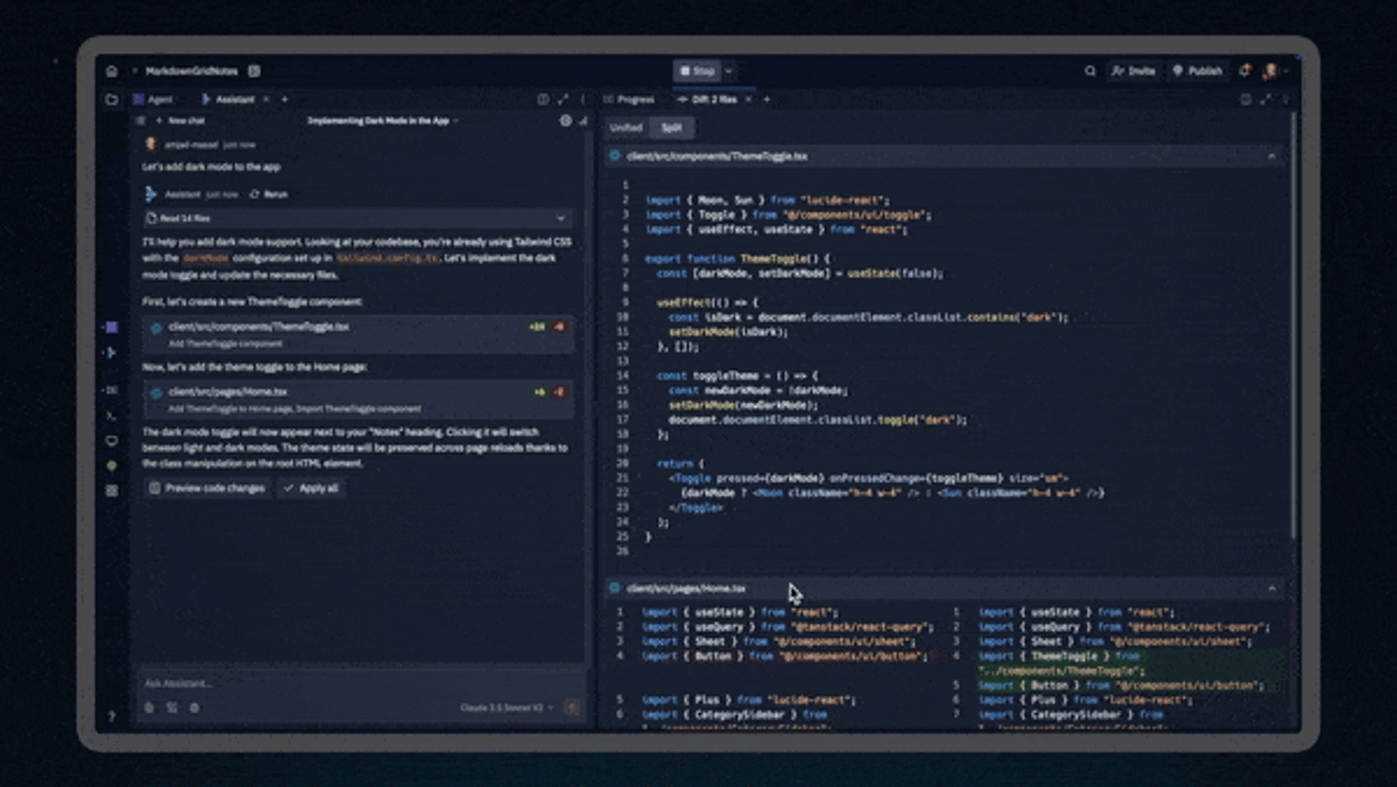This screenshot has height=787, width=1397.
Task: Open the files folder icon in sidebar
Action: pyautogui.click(x=111, y=100)
